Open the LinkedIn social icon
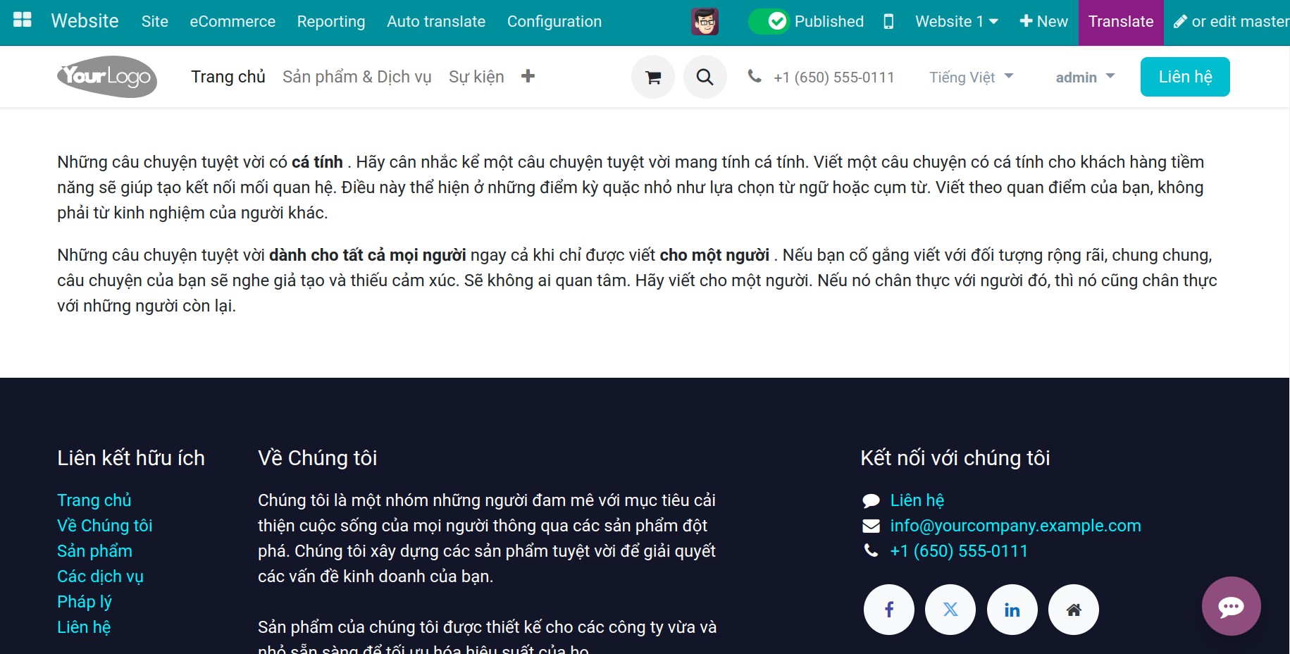 (x=1012, y=610)
